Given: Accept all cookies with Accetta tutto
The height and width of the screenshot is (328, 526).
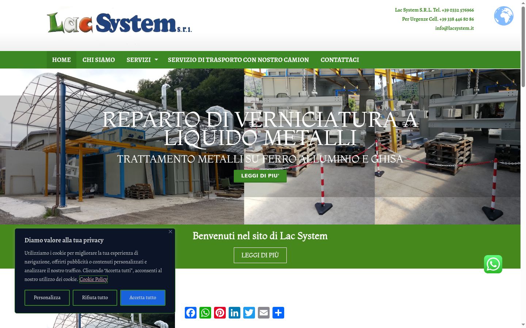Looking at the screenshot, I should click(143, 298).
